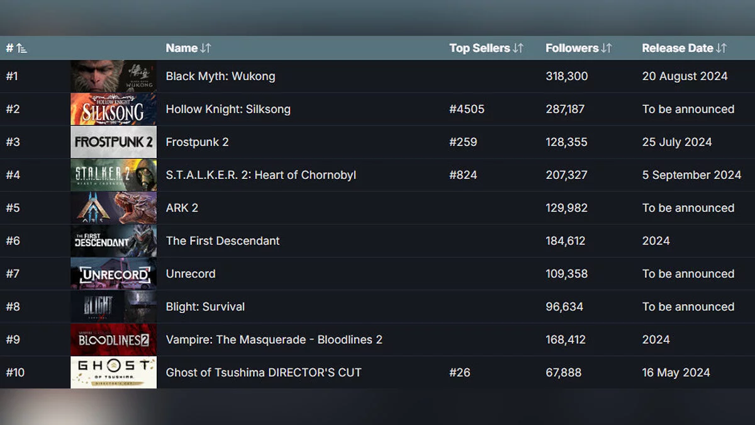755x425 pixels.
Task: Select the 20 August 2024 date
Action: (x=685, y=76)
